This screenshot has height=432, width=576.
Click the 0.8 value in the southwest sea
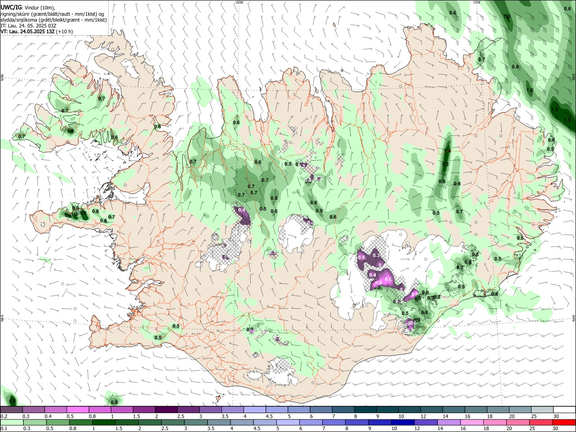pyautogui.click(x=114, y=402)
